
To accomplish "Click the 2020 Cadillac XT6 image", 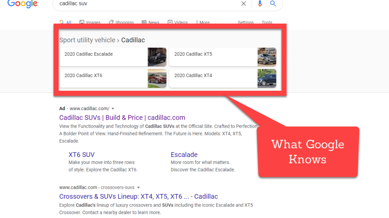I will (x=157, y=78).
